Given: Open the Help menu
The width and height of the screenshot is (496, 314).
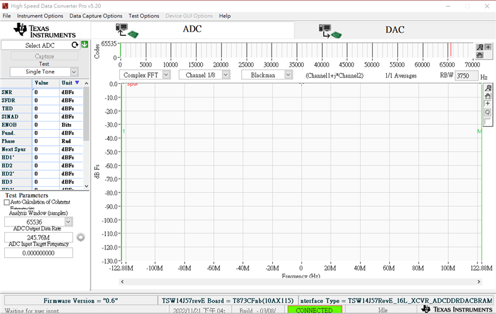Looking at the screenshot, I should [x=225, y=16].
